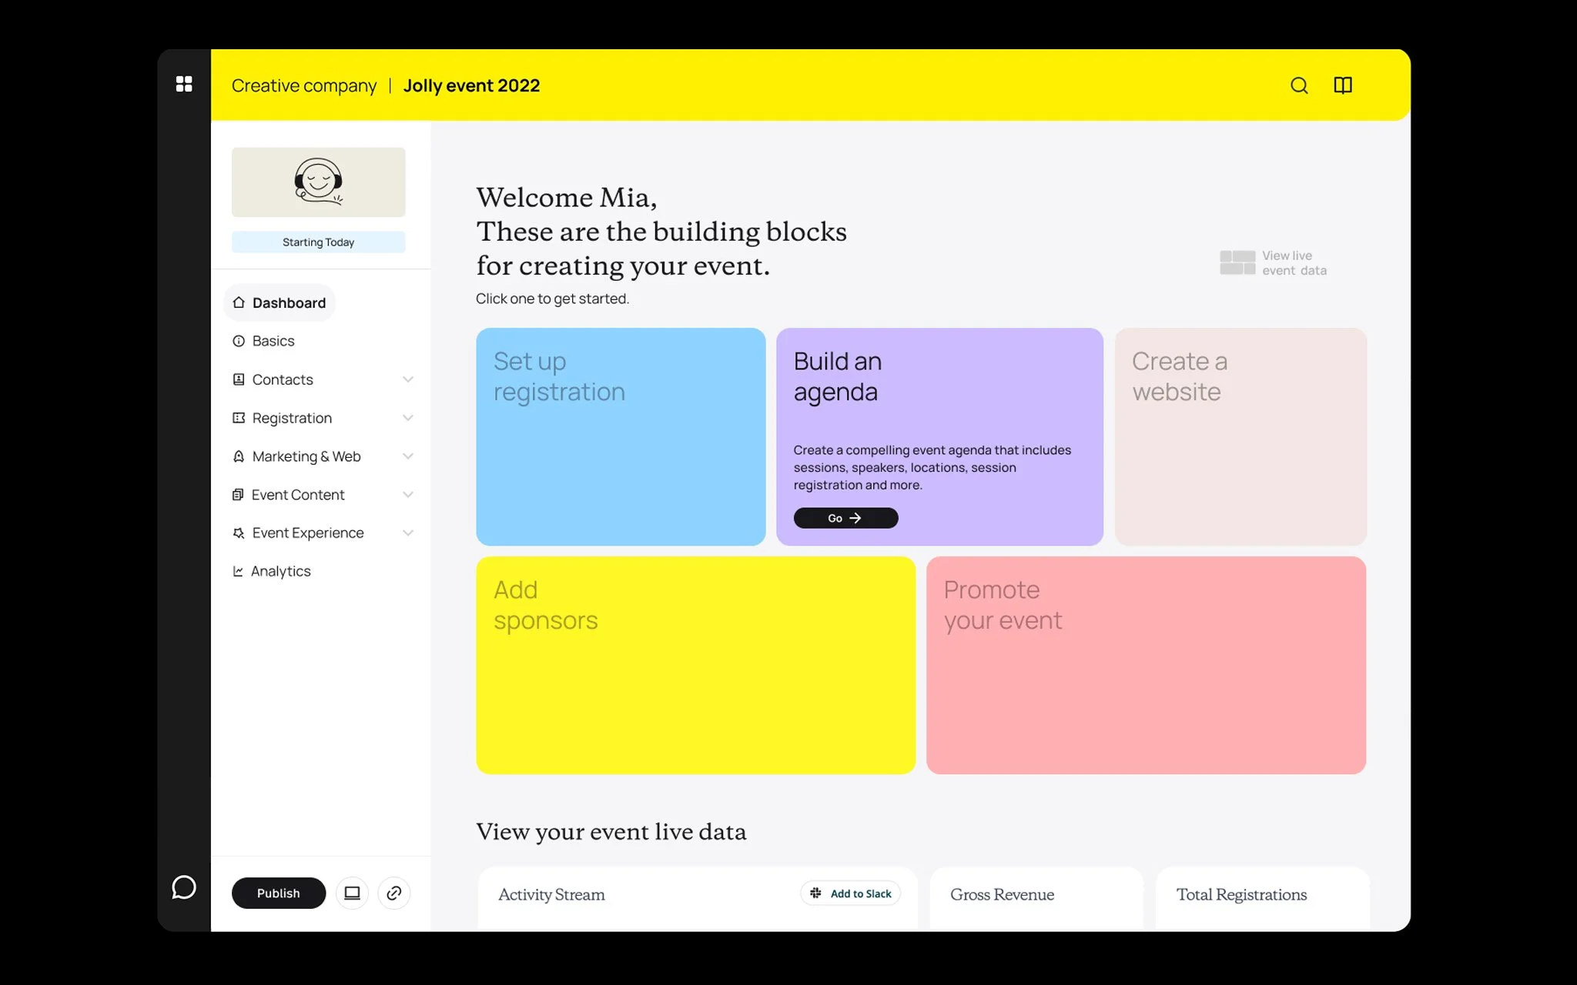Screen dimensions: 1577x985
Task: Expand the Event Content chevron
Action: pyautogui.click(x=408, y=495)
